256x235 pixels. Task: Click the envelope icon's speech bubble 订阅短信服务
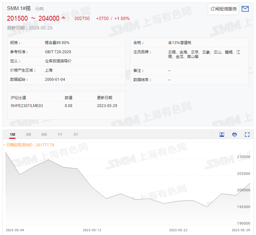click(223, 9)
